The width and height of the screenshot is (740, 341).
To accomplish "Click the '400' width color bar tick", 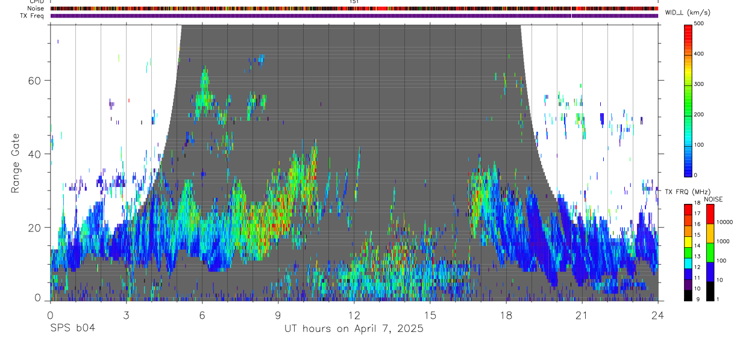I will [700, 54].
